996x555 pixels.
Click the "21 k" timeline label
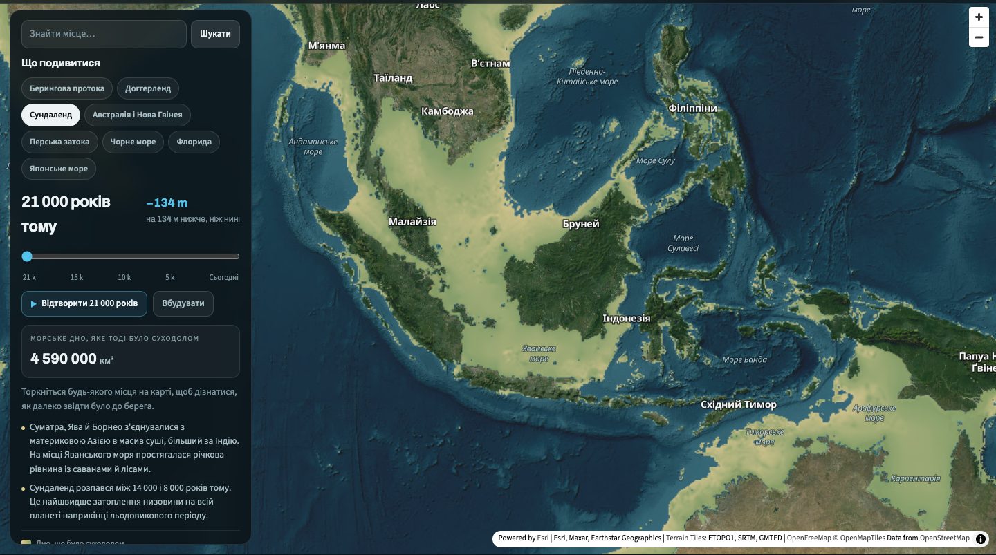(29, 277)
